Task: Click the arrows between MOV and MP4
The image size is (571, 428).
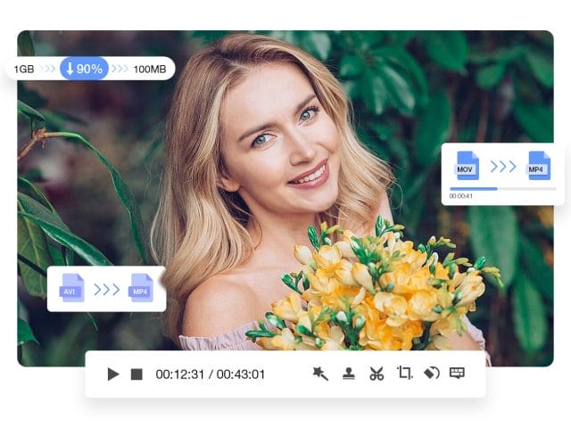Action: click(x=503, y=167)
